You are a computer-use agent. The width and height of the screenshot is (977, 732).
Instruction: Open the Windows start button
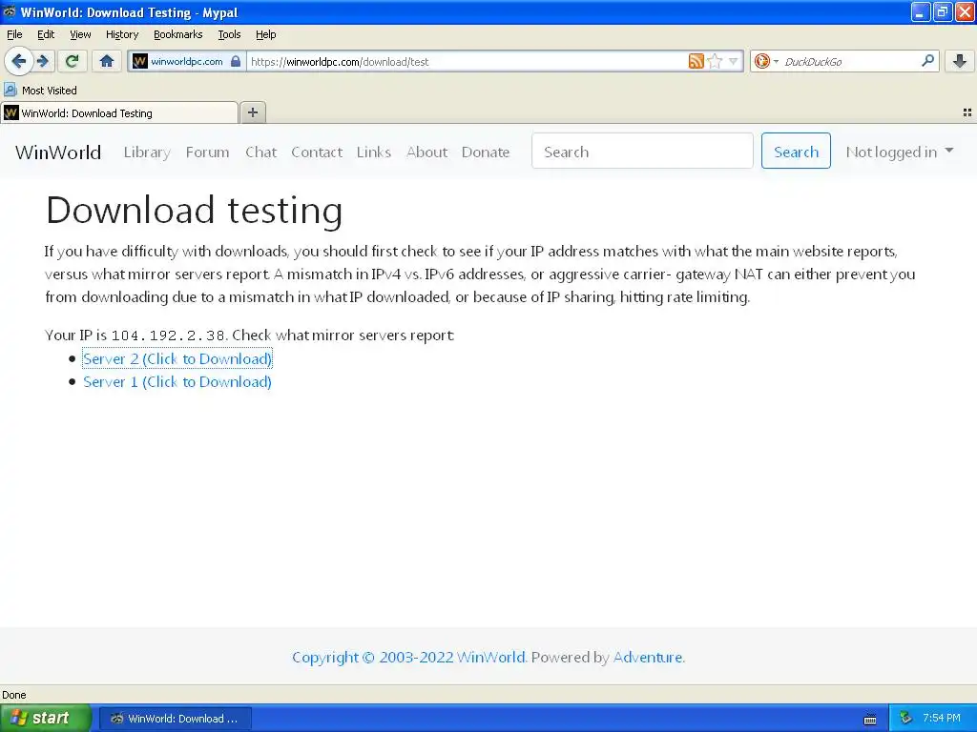46,718
